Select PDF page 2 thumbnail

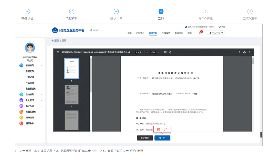pos(71,94)
